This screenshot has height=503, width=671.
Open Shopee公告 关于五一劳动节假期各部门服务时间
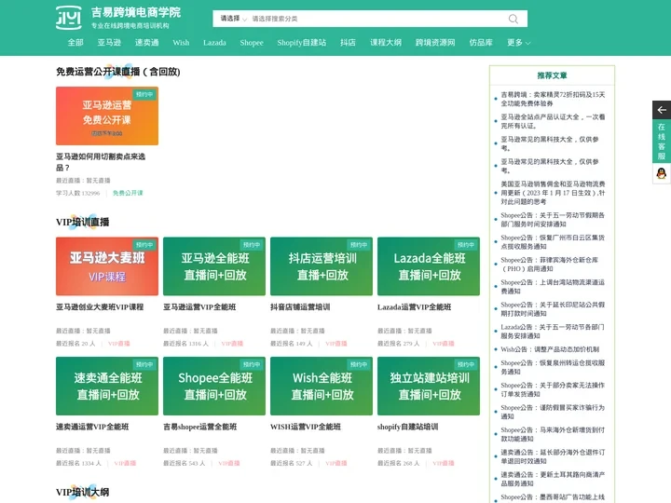pos(553,220)
